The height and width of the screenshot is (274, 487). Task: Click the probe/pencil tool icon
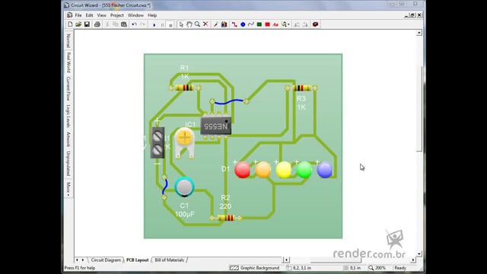coord(215,24)
